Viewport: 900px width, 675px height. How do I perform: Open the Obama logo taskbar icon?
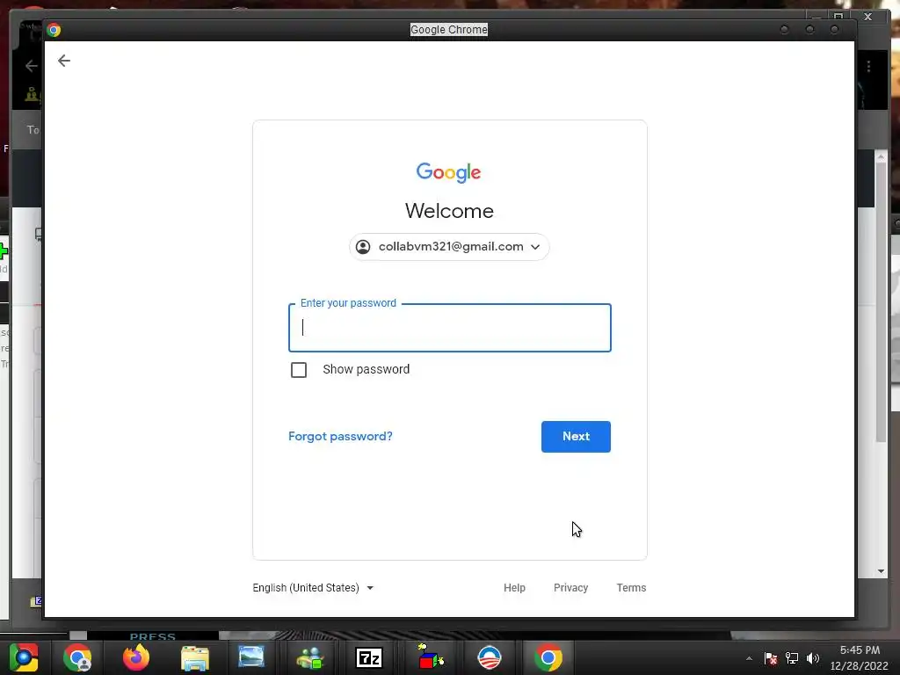pyautogui.click(x=490, y=657)
